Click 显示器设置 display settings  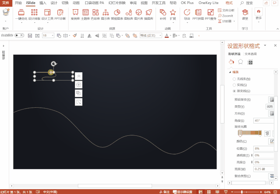[x=182, y=192]
